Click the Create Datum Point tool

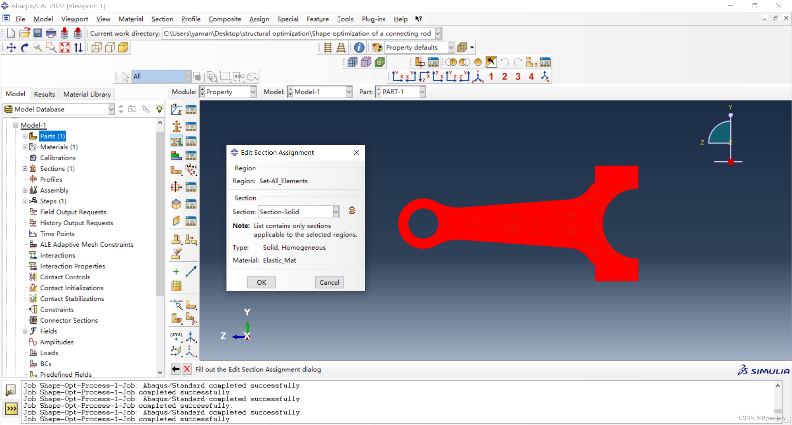point(177,271)
